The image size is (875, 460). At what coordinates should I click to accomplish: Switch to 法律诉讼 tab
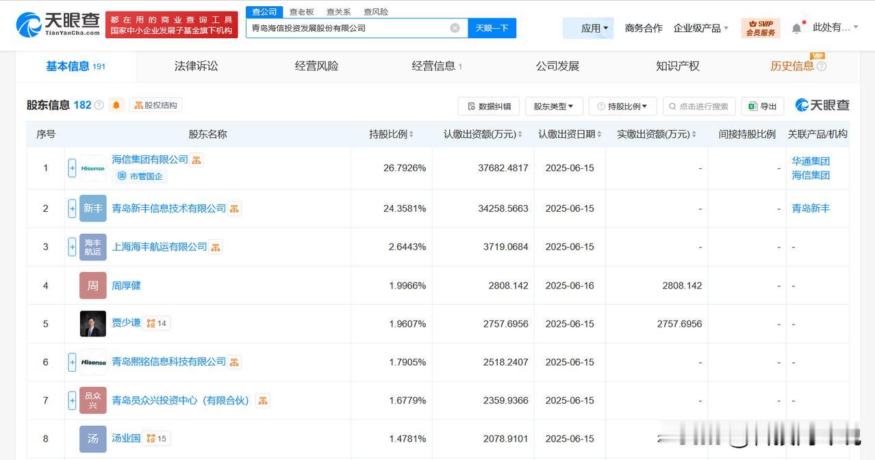pos(196,66)
